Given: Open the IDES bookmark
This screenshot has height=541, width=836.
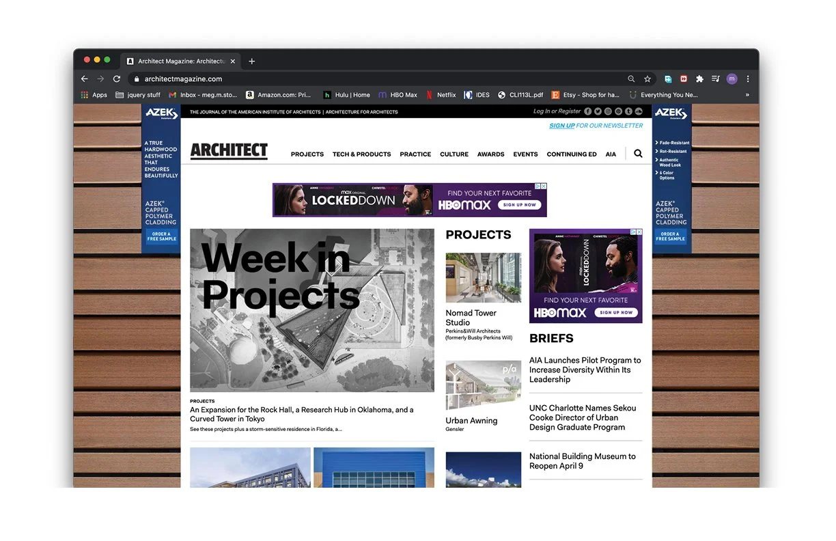Looking at the screenshot, I should (477, 95).
